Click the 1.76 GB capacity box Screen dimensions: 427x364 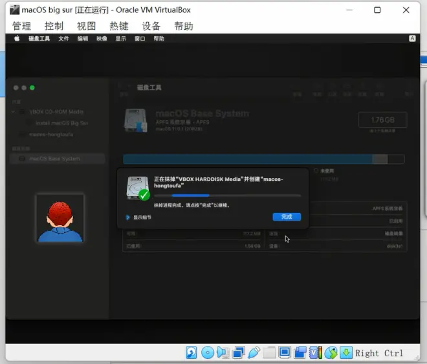point(382,120)
